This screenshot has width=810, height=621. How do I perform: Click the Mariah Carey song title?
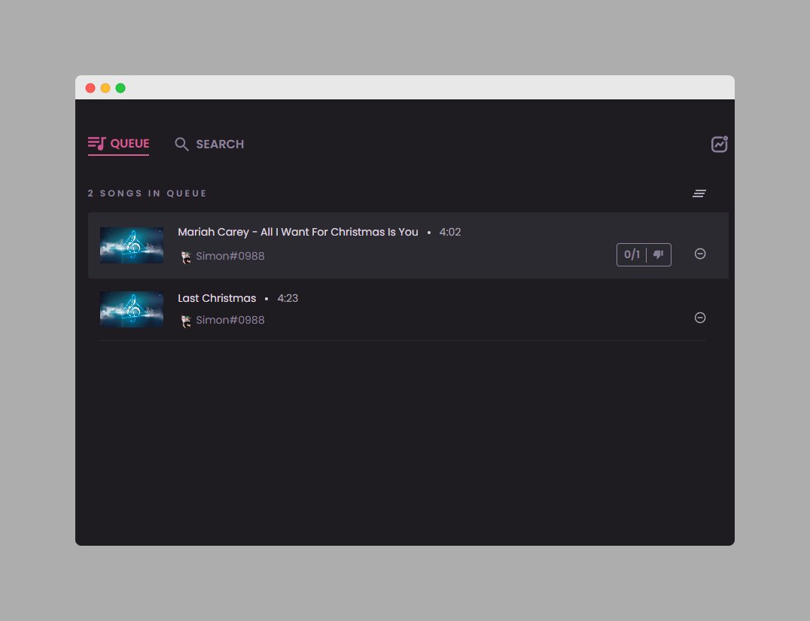[298, 232]
